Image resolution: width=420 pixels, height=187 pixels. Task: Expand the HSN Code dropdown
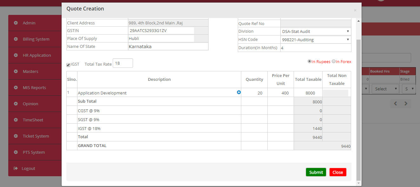click(x=316, y=40)
